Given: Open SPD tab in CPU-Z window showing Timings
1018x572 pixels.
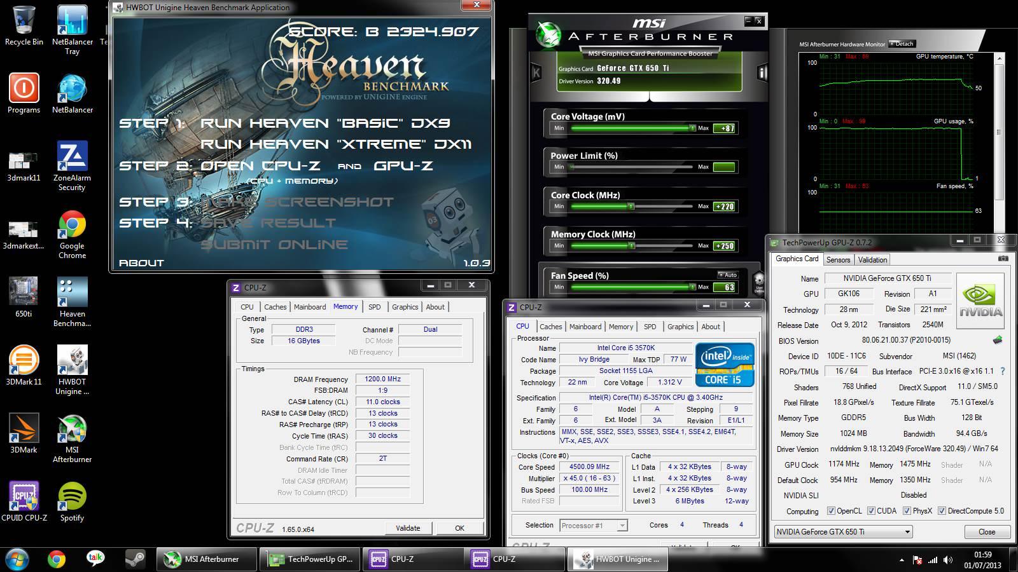Looking at the screenshot, I should (x=375, y=307).
